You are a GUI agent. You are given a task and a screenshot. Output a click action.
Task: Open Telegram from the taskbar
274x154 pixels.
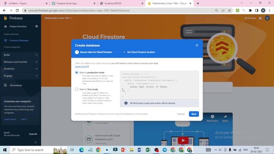point(164,150)
